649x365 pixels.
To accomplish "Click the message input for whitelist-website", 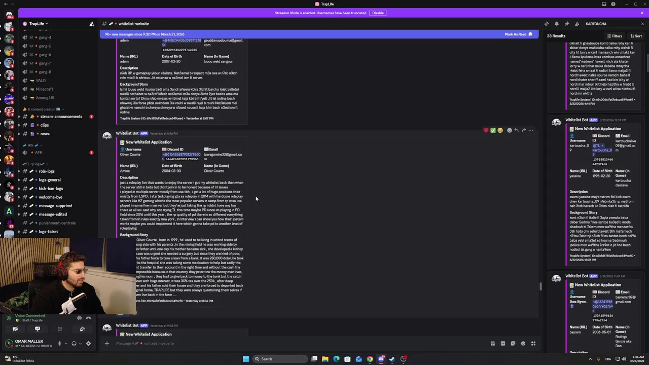I will point(299,344).
